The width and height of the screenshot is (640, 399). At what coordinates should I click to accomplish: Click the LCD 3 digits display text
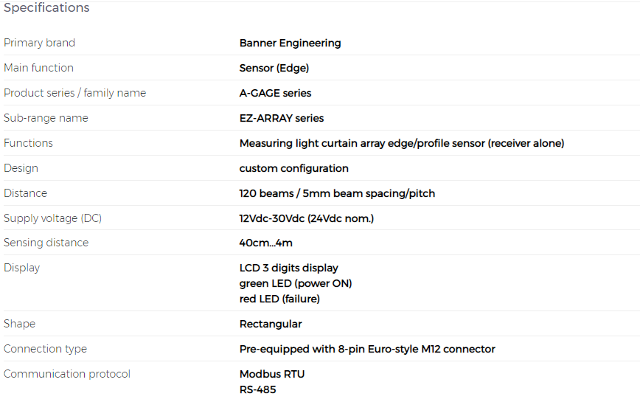point(288,268)
